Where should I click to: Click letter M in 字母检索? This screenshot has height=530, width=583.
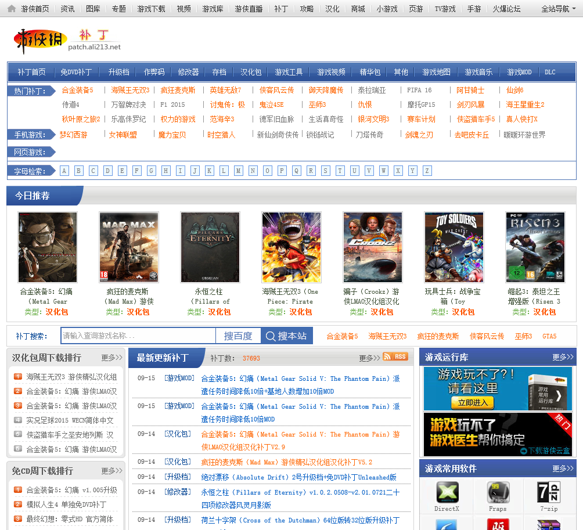point(238,171)
